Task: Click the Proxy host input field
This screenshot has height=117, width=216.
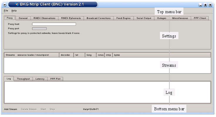Action: (x=54, y=24)
